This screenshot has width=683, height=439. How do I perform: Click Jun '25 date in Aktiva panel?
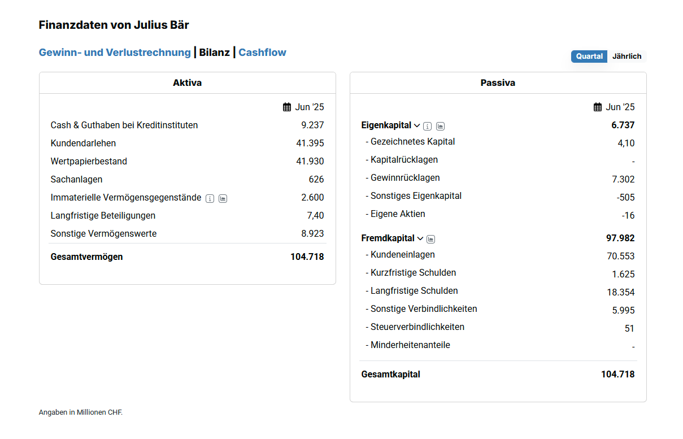coord(309,107)
